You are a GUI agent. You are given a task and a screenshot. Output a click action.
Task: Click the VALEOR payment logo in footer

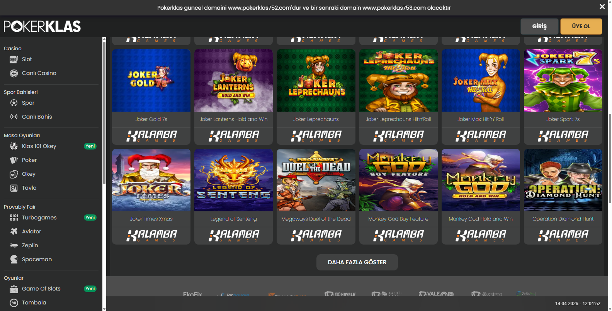pos(436,294)
